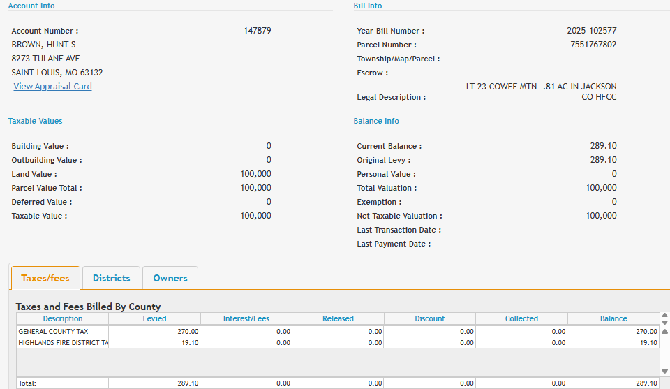Click the Balance column header

coord(613,318)
